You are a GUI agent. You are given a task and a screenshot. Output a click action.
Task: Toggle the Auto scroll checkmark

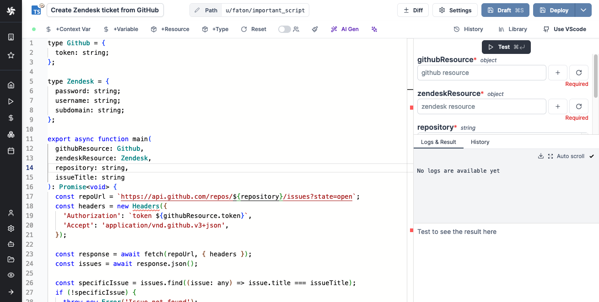(x=592, y=156)
